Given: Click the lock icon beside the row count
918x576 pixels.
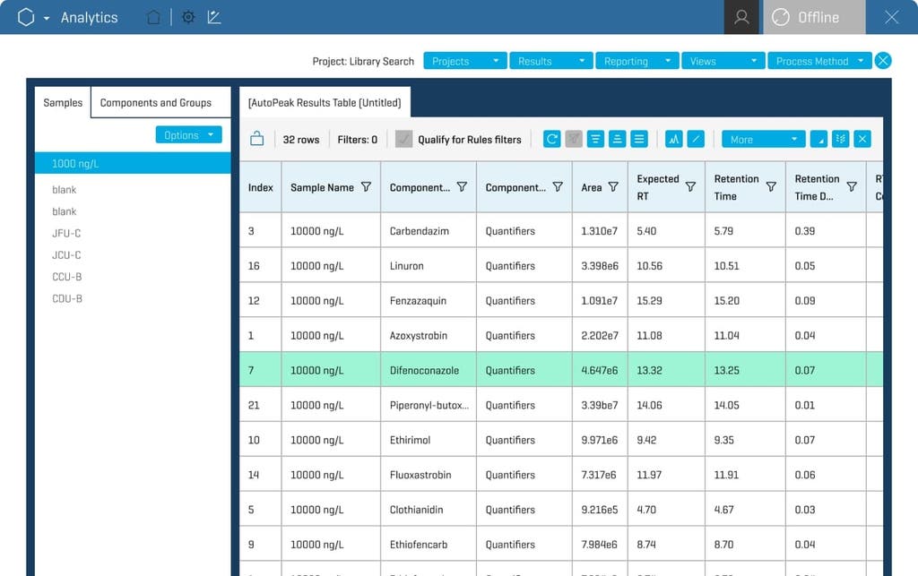Looking at the screenshot, I should pos(257,139).
